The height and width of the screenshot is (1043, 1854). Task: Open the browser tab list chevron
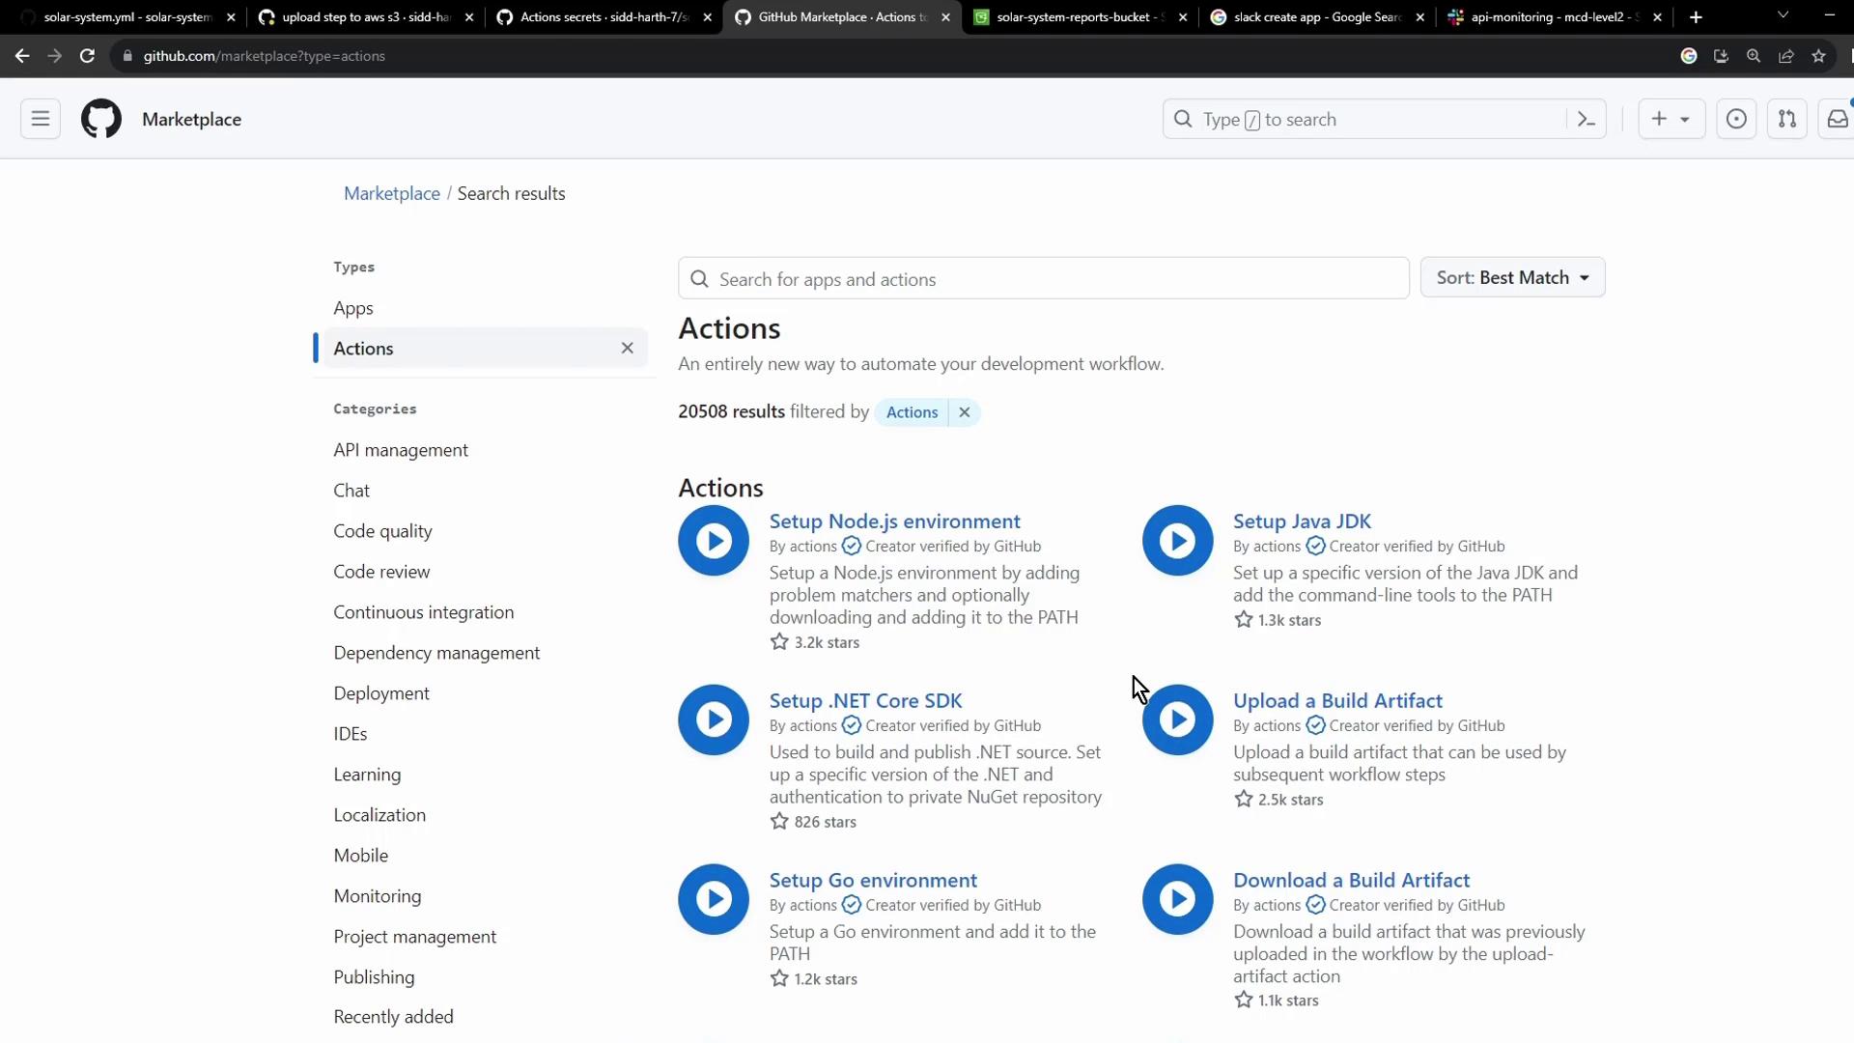[1783, 15]
